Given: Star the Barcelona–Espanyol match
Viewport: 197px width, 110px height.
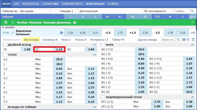Looking at the screenshot, I should (13, 33).
